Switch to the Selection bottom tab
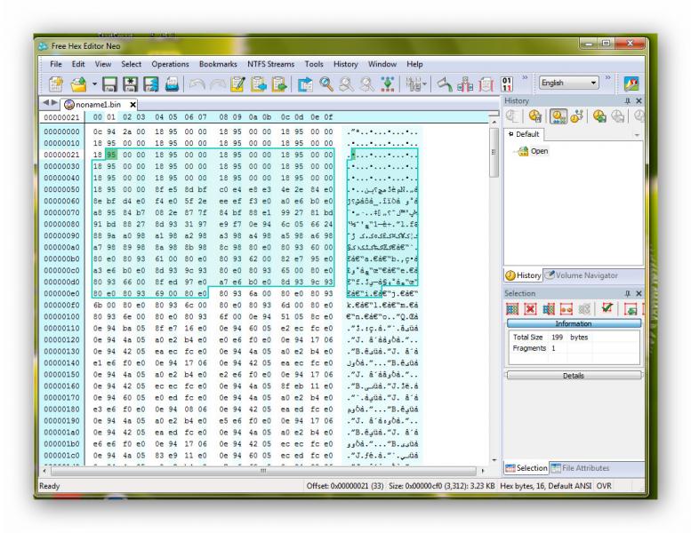 [526, 468]
